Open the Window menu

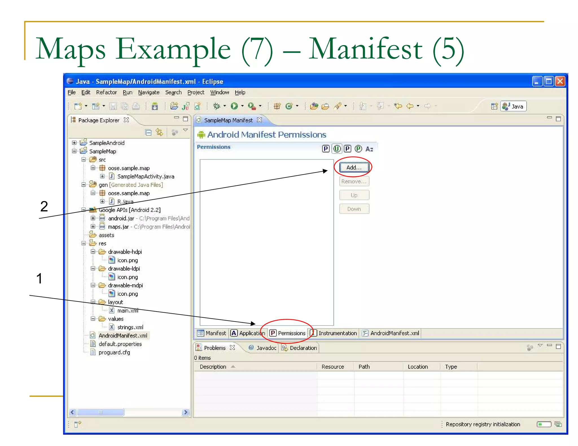coord(220,92)
